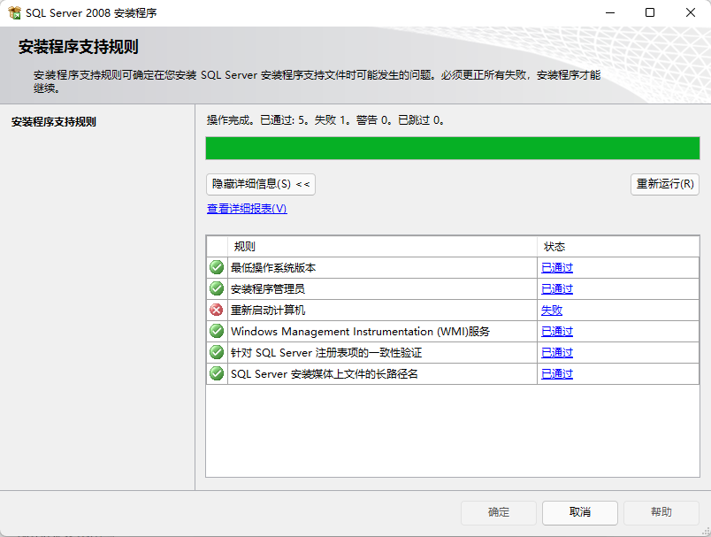Viewport: 711px width, 537px height.
Task: Select the 安装程序管理员 rule text
Action: [268, 289]
